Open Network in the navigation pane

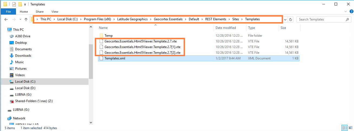[19, 118]
